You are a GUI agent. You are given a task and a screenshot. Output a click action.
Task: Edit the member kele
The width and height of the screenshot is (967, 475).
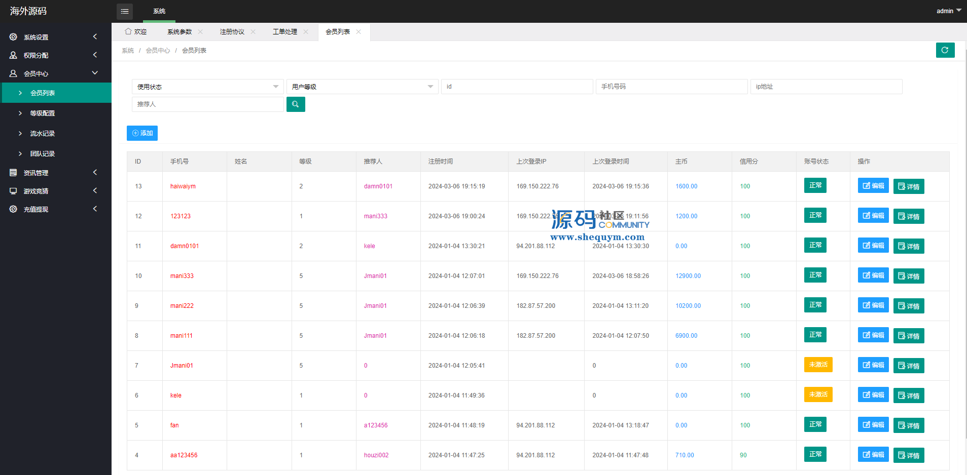tap(873, 395)
